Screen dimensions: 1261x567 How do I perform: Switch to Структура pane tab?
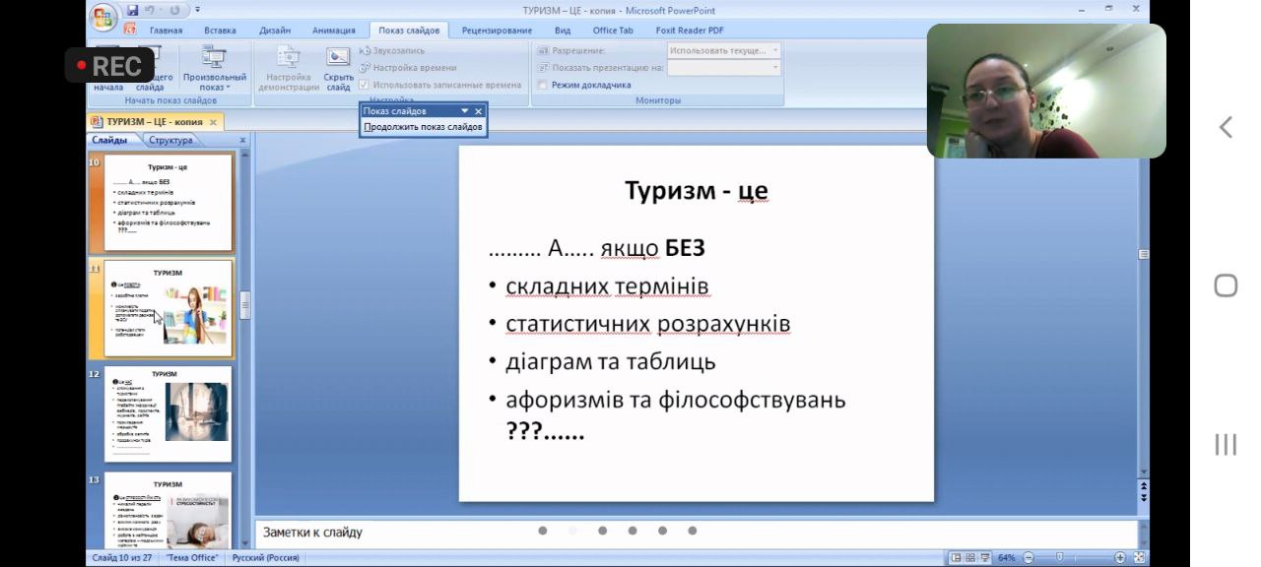coord(170,141)
